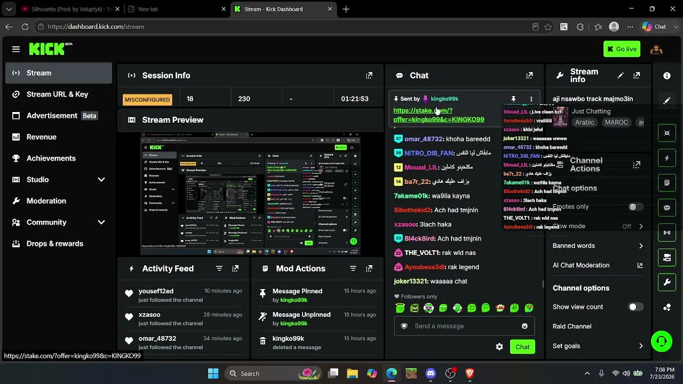
Task: Pop out the Mod Actions panel
Action: tap(369, 269)
